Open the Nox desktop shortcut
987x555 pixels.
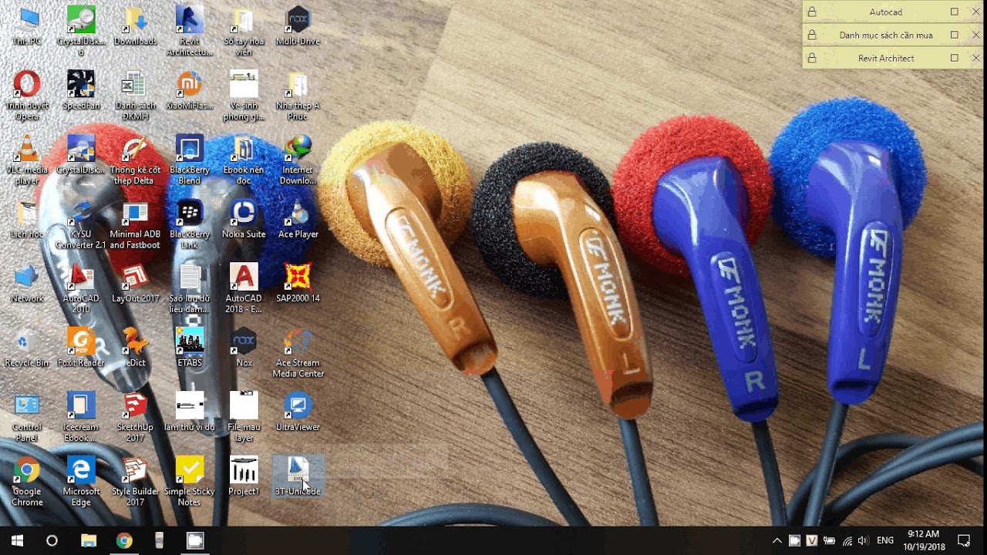pyautogui.click(x=244, y=348)
